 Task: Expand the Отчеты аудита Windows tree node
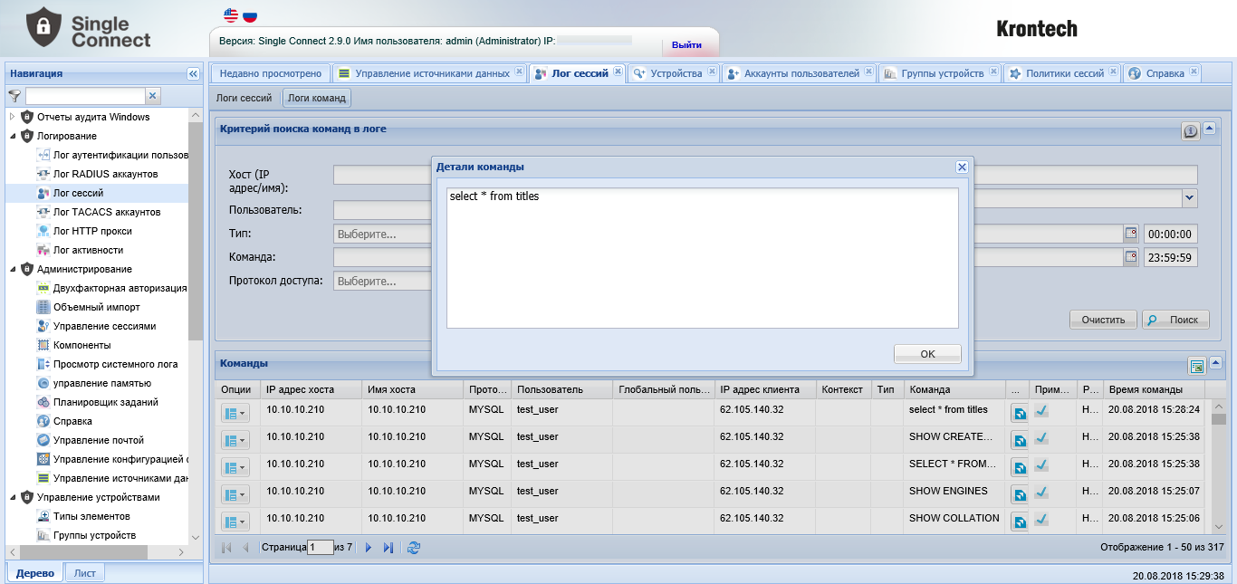pos(13,117)
